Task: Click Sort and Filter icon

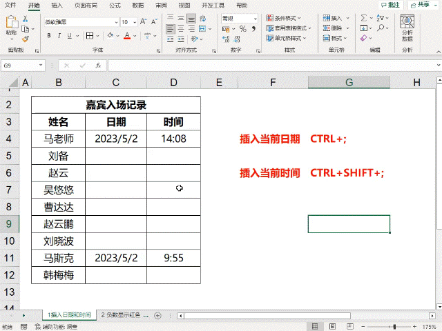Action: pyautogui.click(x=381, y=19)
